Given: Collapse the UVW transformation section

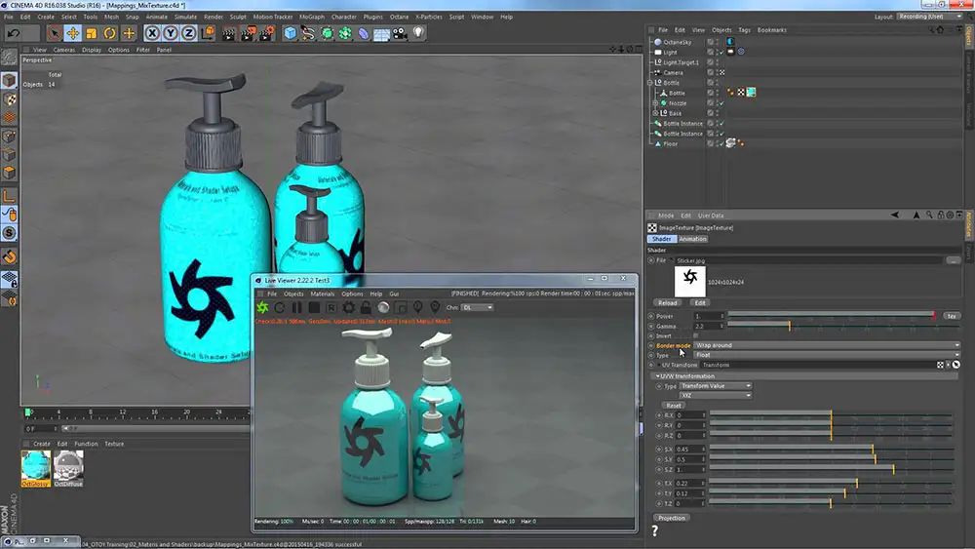Looking at the screenshot, I should (x=658, y=376).
